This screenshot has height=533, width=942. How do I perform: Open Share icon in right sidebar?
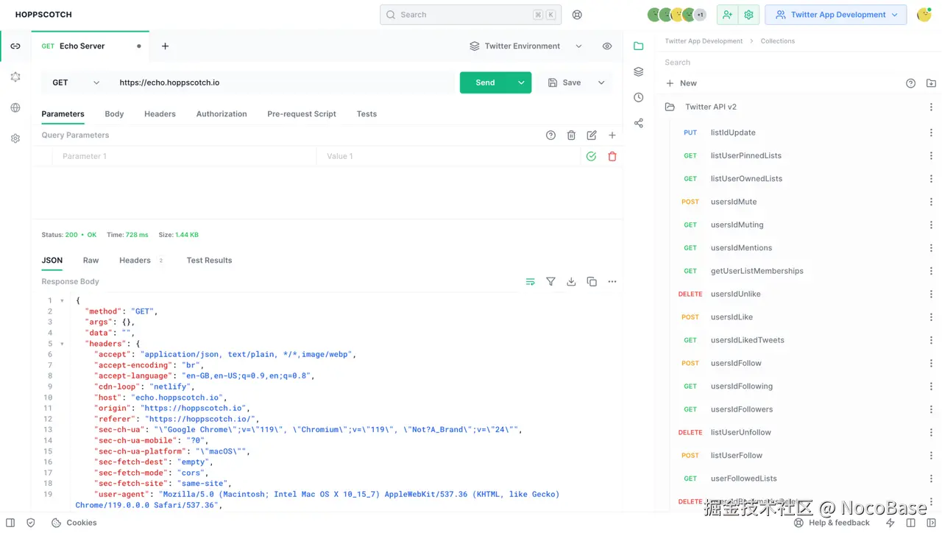point(638,123)
